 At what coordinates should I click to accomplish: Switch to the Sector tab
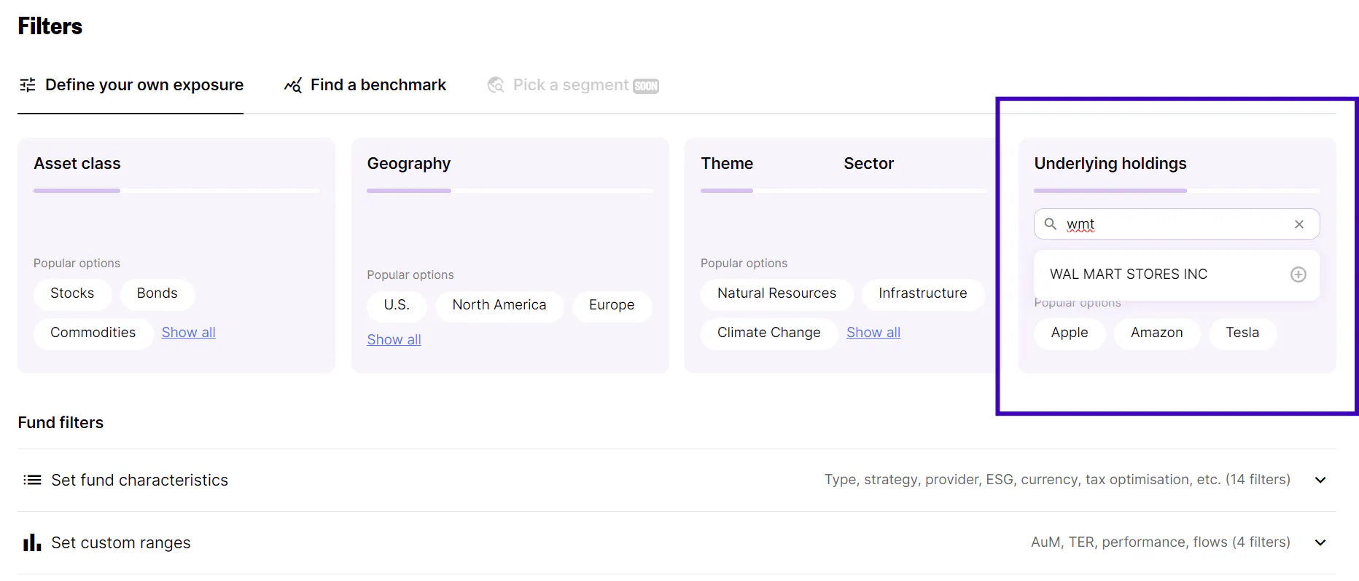pyautogui.click(x=868, y=164)
